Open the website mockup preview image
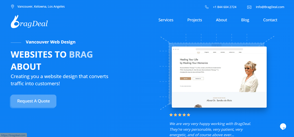 coord(219,77)
